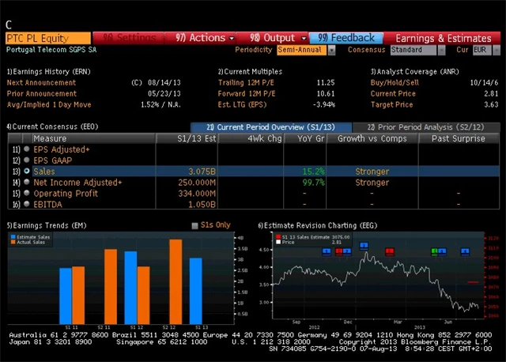
Task: Enable the S1s Only checkbox
Action: [195, 225]
